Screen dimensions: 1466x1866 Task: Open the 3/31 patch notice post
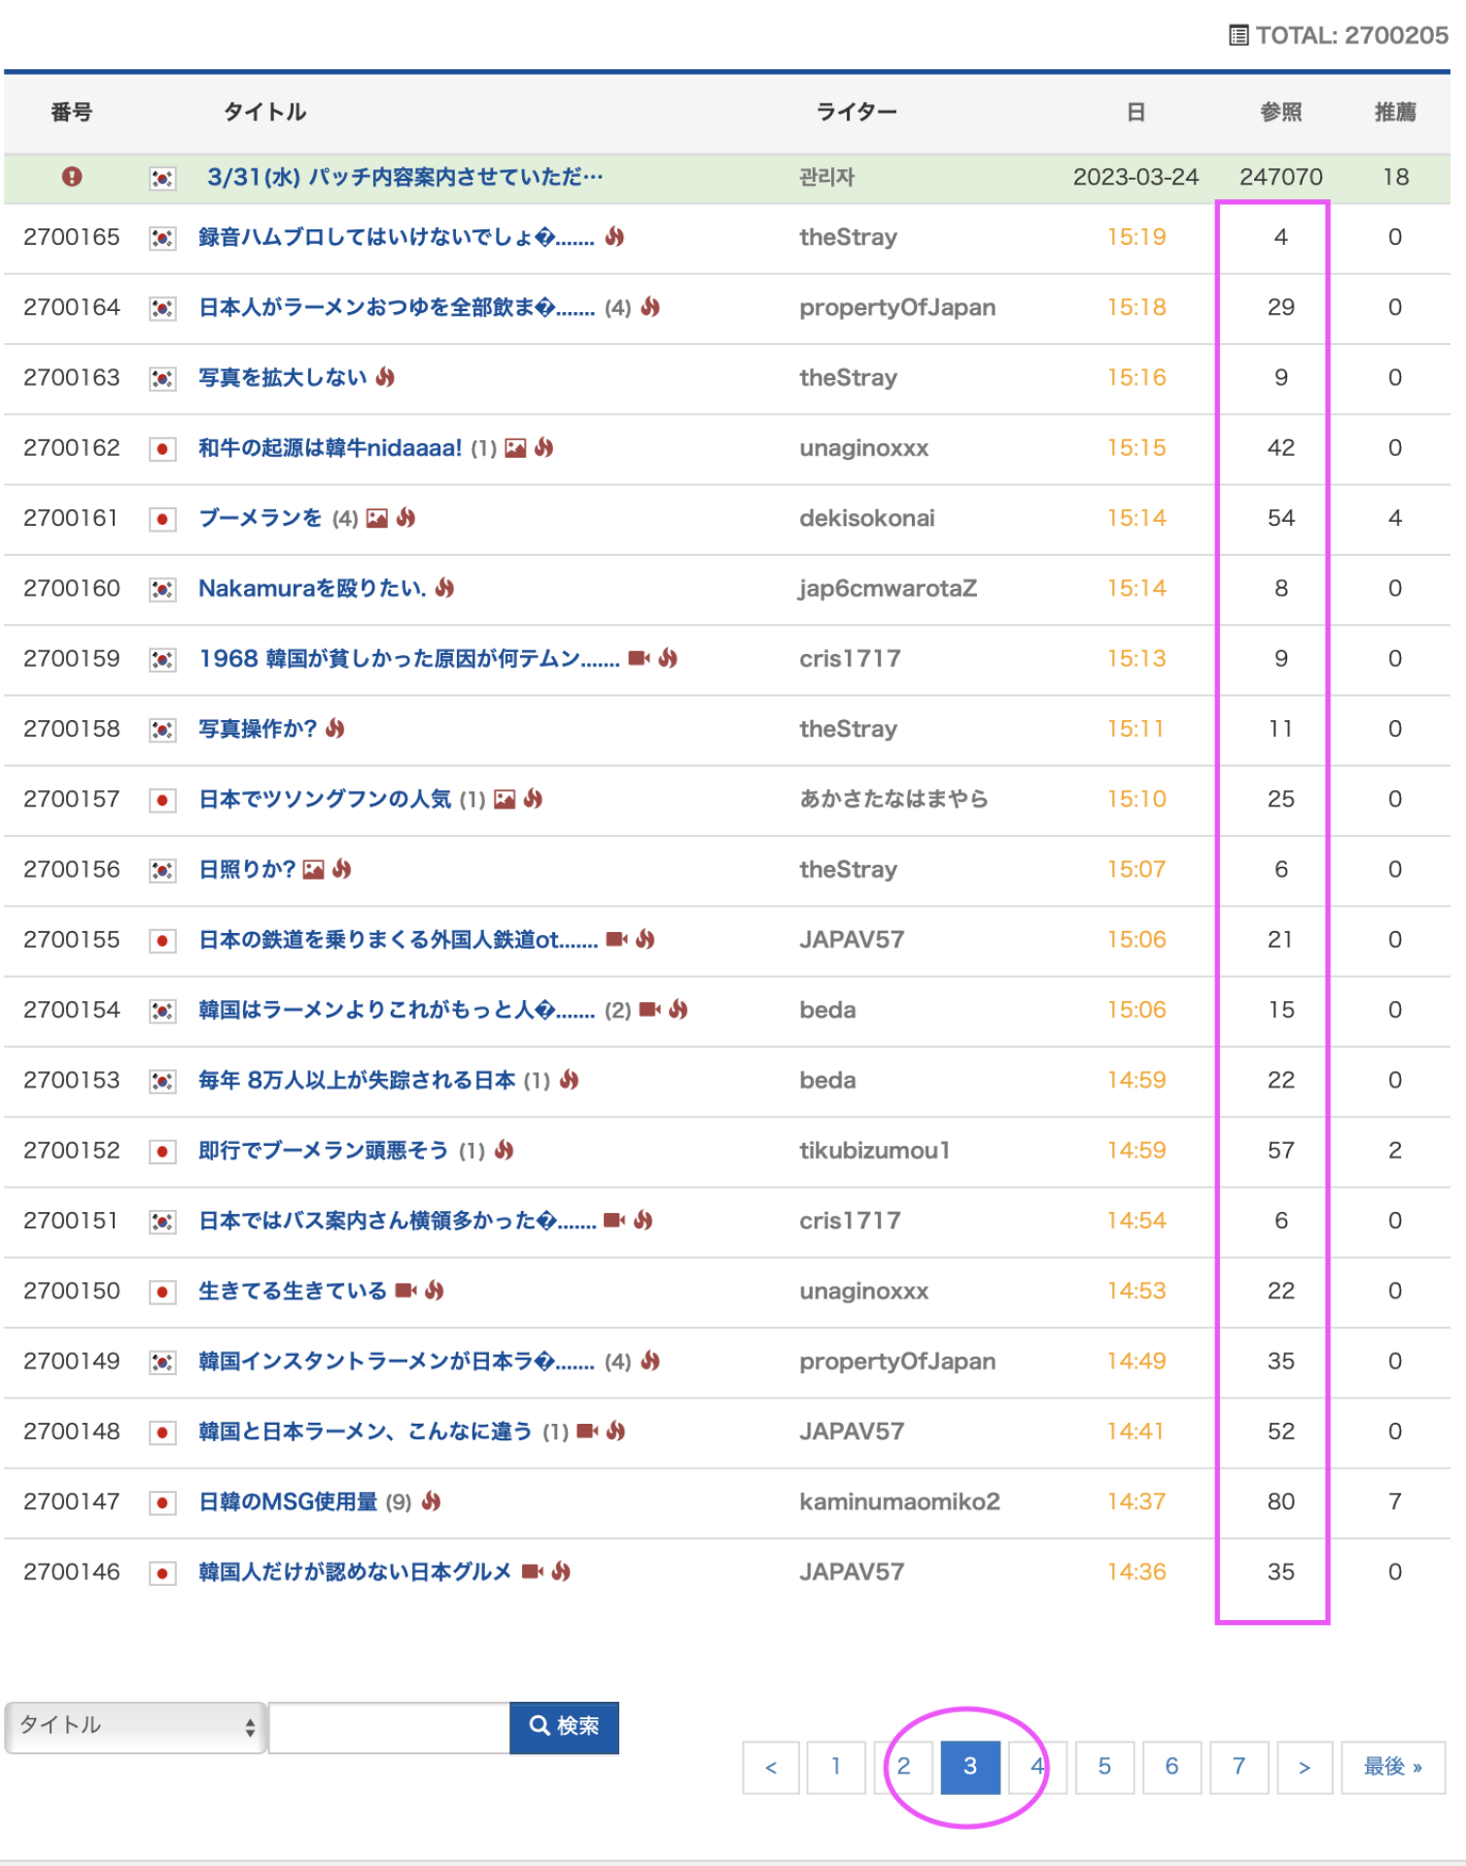pos(404,177)
